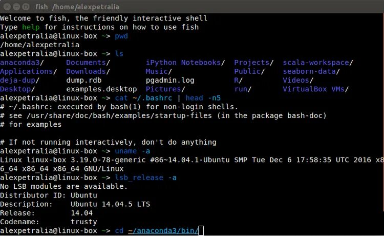Click the 'executed by bash(1)' comment line
384x236 pixels.
tap(119, 107)
